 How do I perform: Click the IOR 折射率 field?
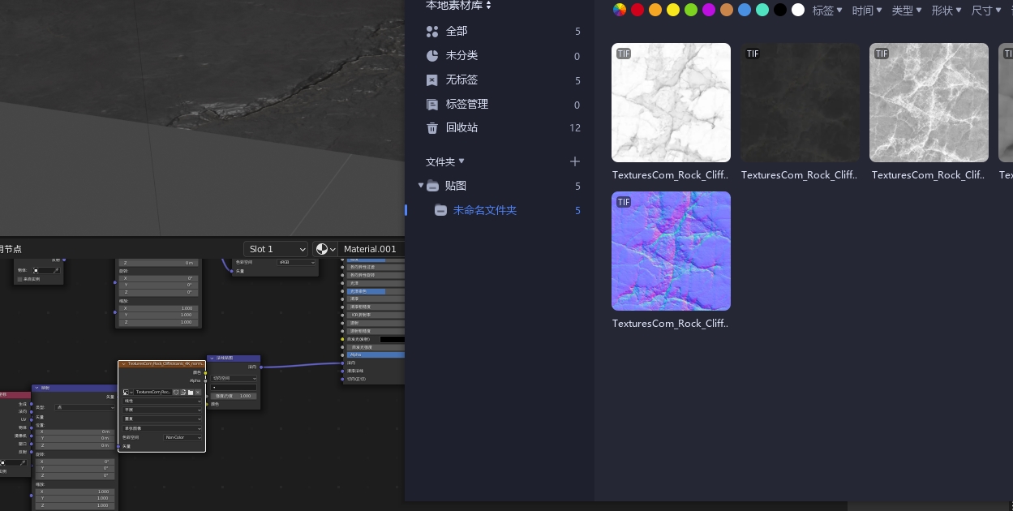point(376,315)
